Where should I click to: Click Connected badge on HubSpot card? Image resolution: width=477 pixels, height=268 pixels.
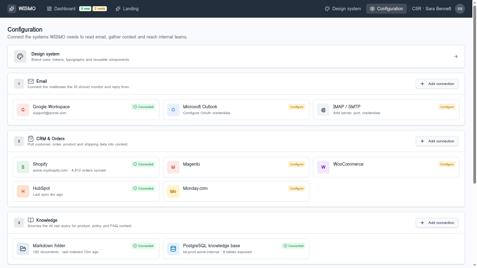click(143, 189)
